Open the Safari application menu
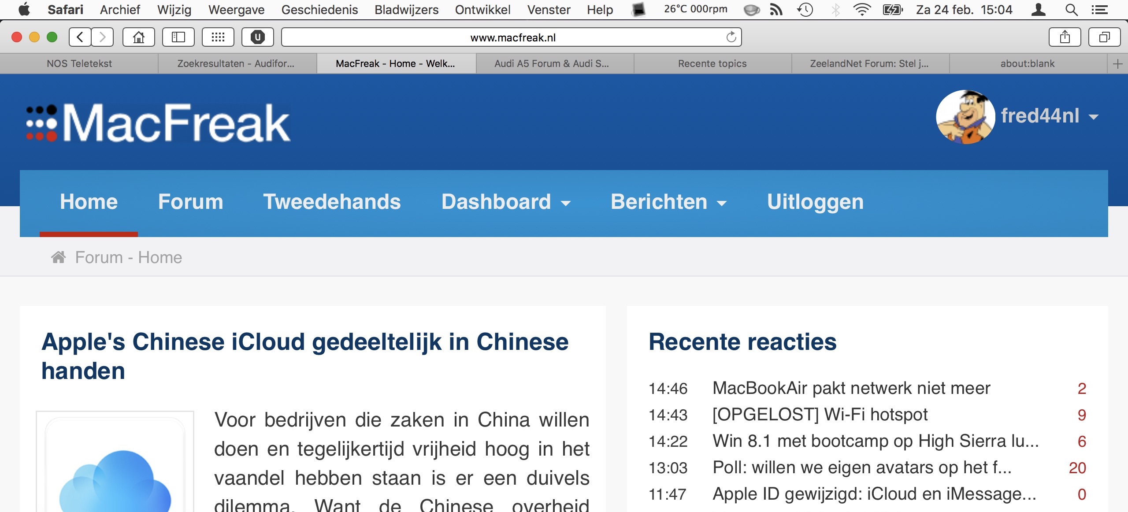1128x512 pixels. point(65,10)
